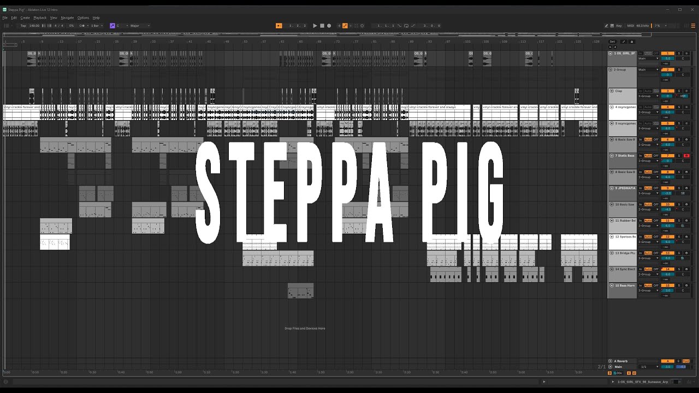Enable MIDI Map Mode
This screenshot has height=393, width=699.
click(x=631, y=26)
